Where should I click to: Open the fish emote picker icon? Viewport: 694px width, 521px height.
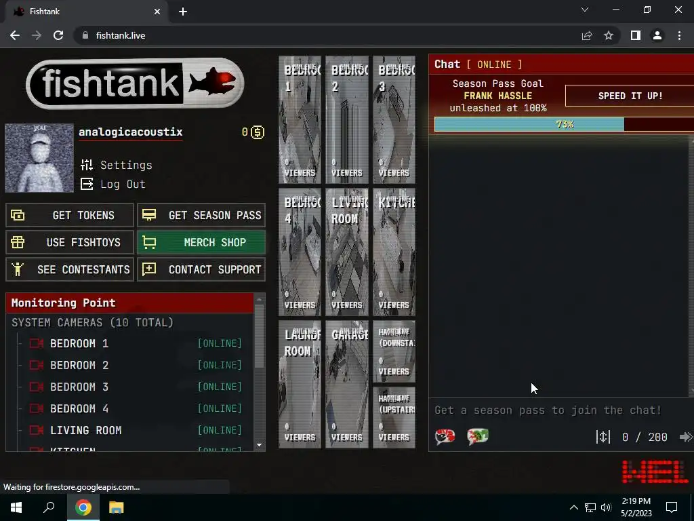(445, 437)
